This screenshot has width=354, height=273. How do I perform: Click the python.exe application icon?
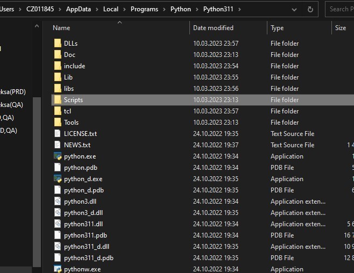(58, 156)
